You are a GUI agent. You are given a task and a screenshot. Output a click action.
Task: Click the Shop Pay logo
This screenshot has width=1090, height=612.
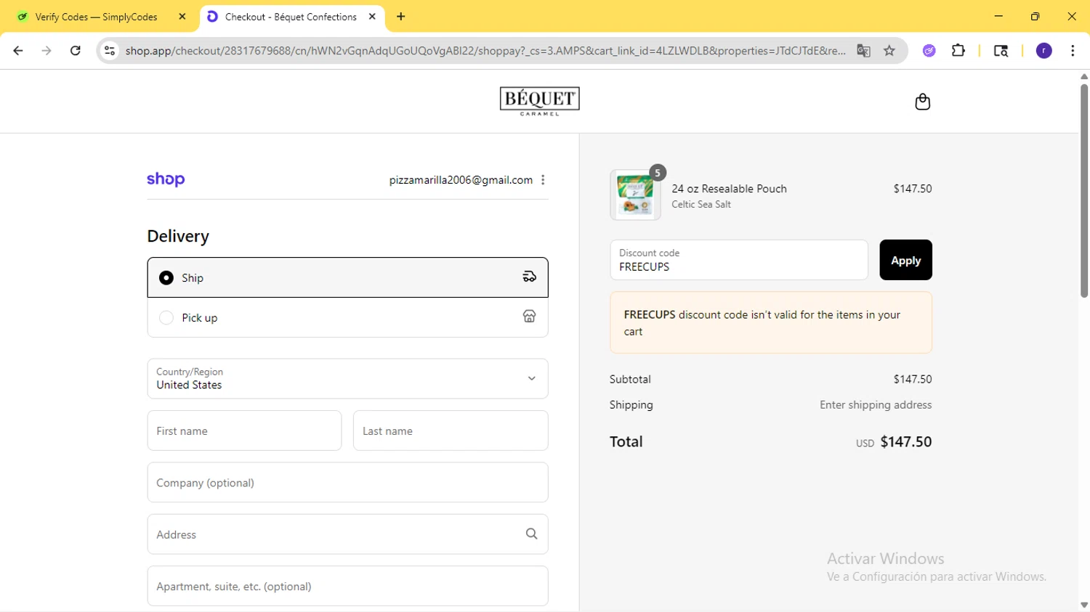pyautogui.click(x=166, y=179)
